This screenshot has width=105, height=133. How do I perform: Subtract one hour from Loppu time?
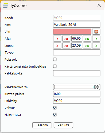pyautogui.click(x=57, y=45)
